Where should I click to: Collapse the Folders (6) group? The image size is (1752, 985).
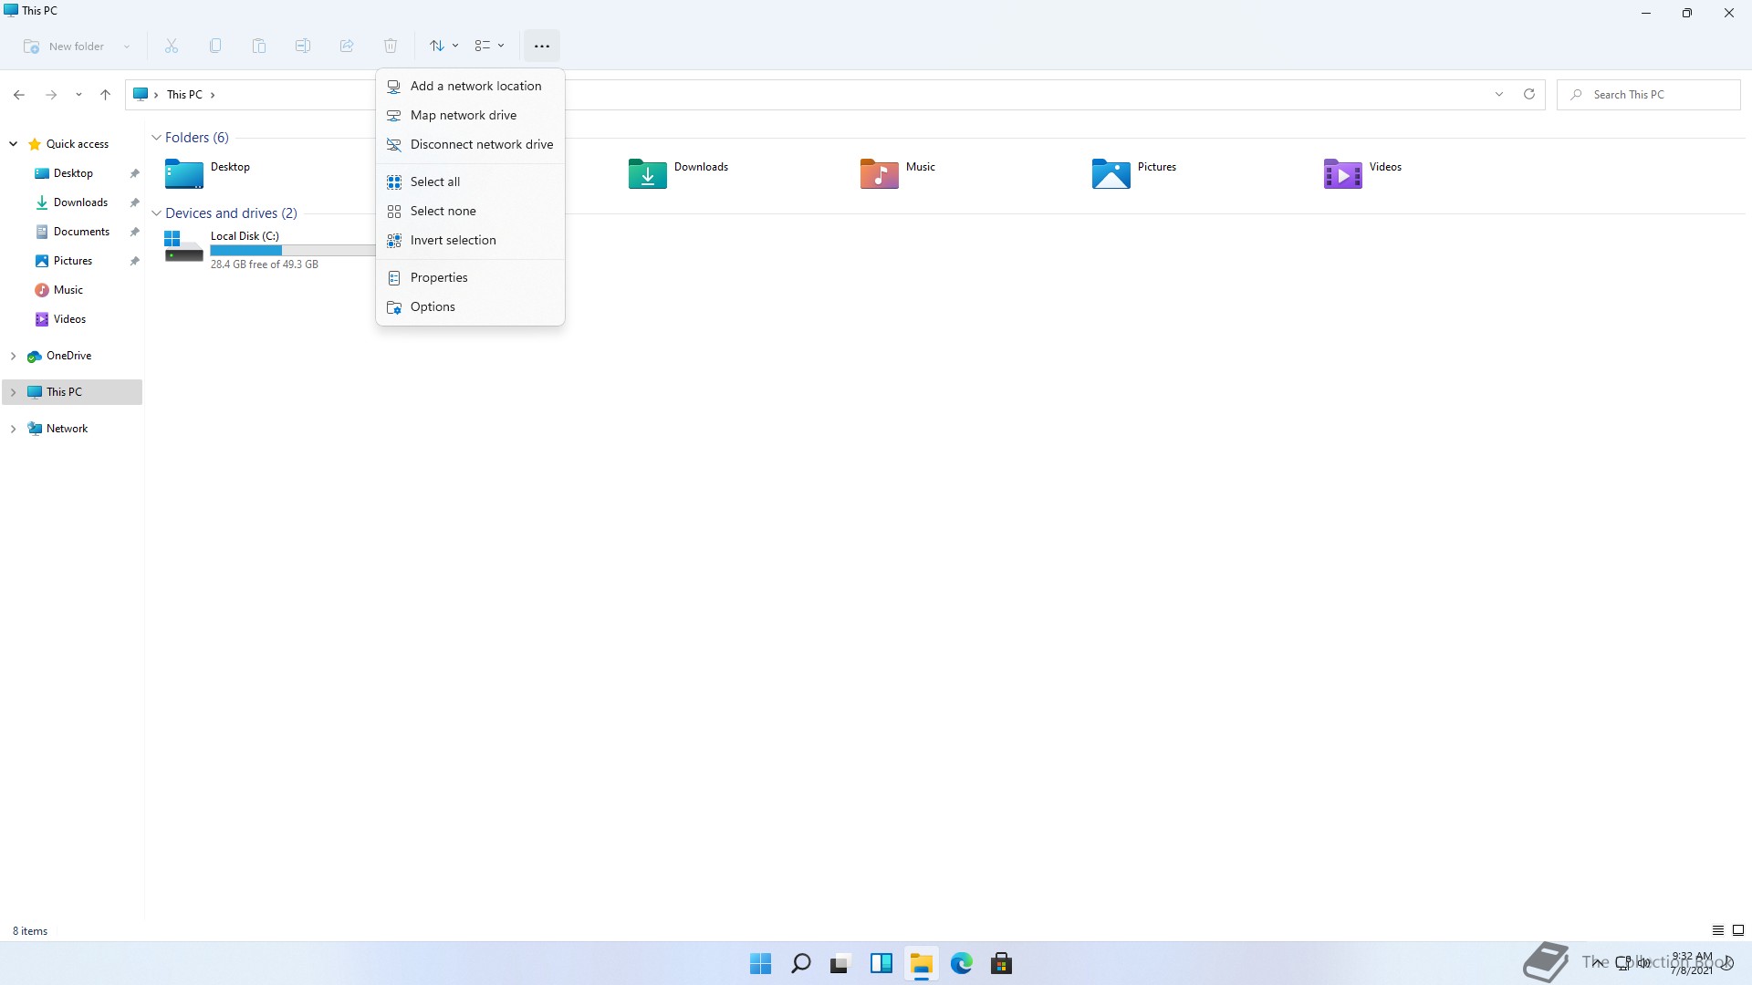156,138
